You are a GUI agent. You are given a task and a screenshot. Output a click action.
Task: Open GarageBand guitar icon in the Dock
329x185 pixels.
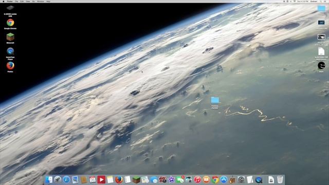point(232,180)
